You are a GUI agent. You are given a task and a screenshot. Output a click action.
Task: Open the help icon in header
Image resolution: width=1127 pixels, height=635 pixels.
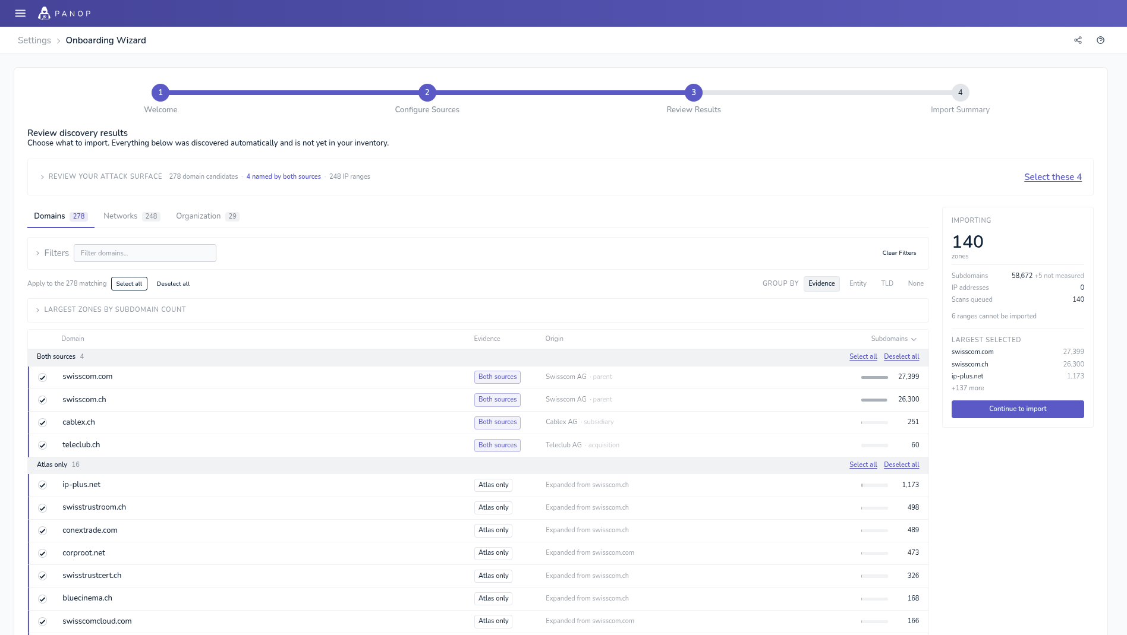pyautogui.click(x=1100, y=40)
